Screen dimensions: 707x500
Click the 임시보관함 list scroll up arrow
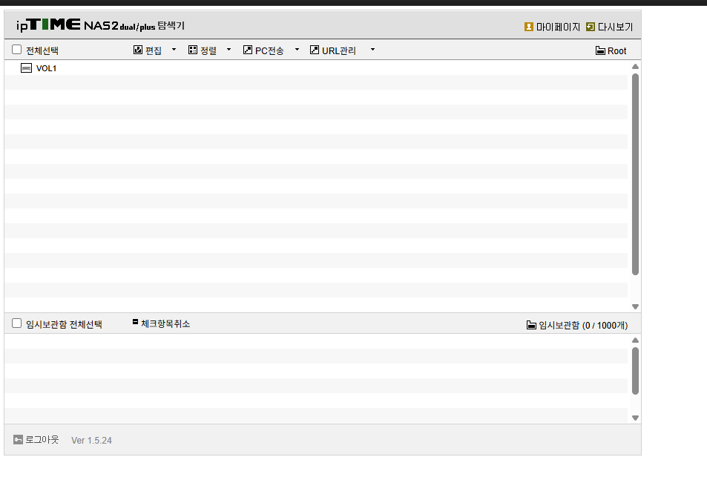pyautogui.click(x=635, y=341)
